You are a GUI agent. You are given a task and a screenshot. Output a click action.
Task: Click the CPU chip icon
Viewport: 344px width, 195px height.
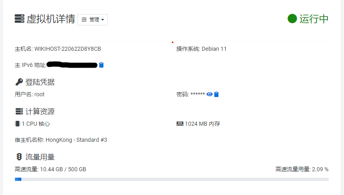click(17, 124)
